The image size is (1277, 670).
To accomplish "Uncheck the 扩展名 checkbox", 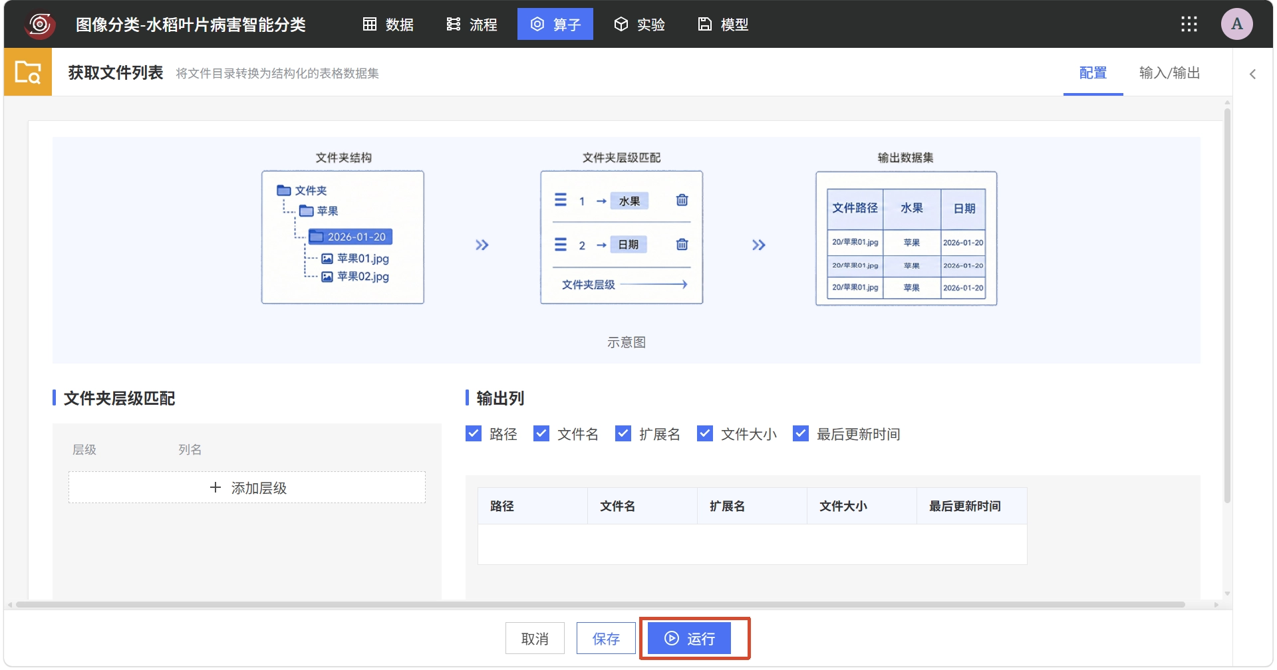I will [623, 433].
